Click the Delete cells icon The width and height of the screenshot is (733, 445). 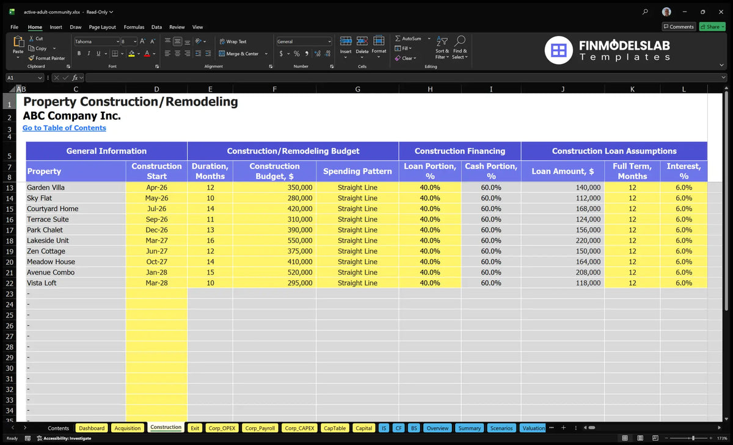362,41
